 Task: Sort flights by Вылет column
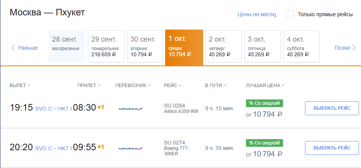20,86
